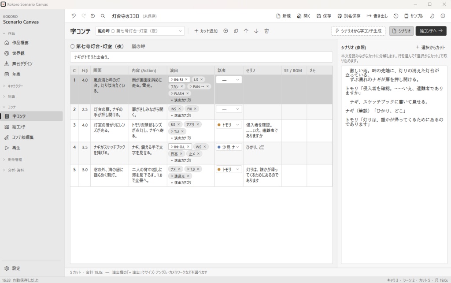Switch to 絵コンテ in the sidebar
The width and height of the screenshot is (451, 283).
pos(32,127)
